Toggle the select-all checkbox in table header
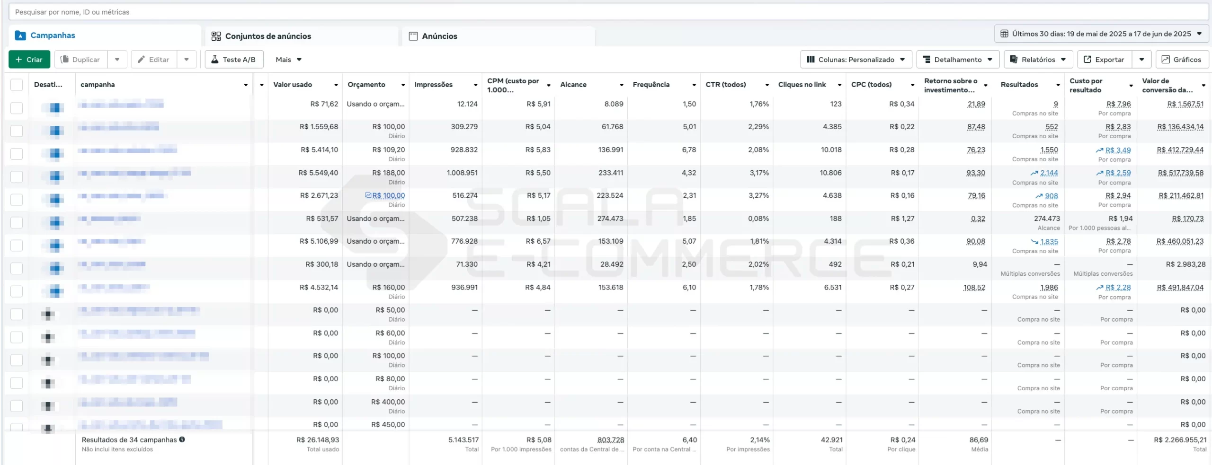The image size is (1212, 465). pyautogui.click(x=17, y=85)
